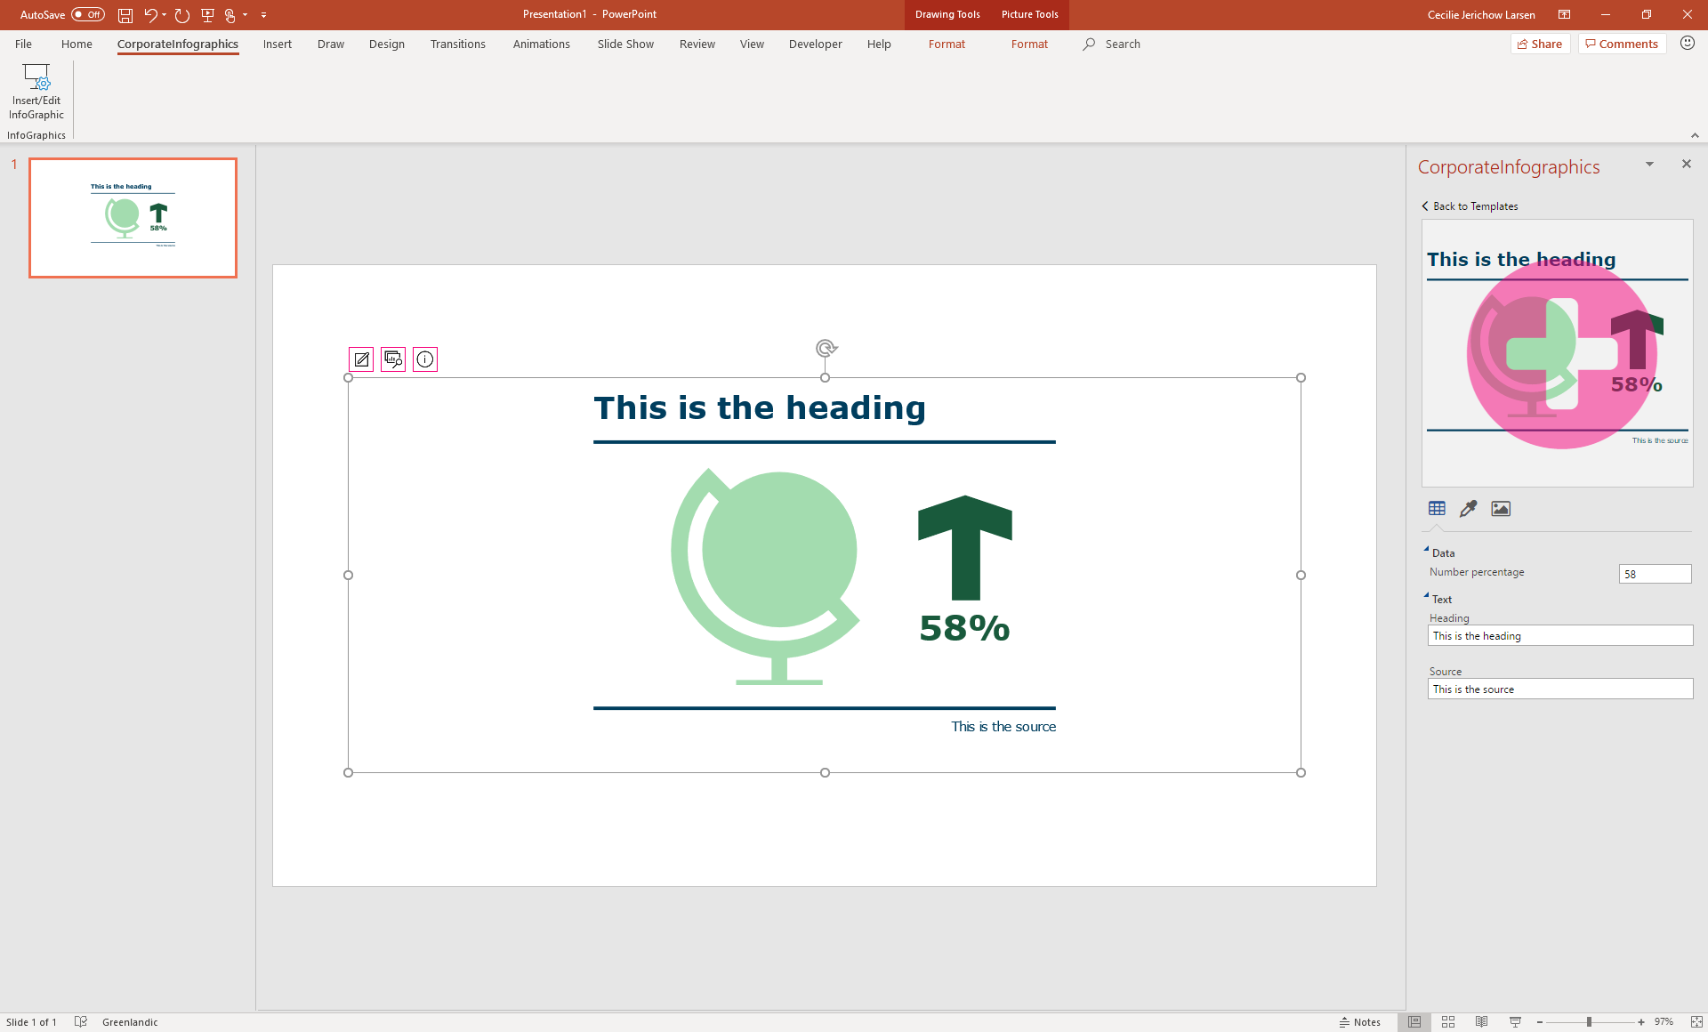The width and height of the screenshot is (1708, 1032).
Task: Click the zoom in plus button
Action: coord(1641,1022)
